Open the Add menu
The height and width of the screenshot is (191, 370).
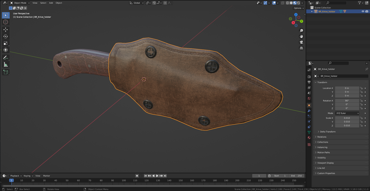pos(51,3)
